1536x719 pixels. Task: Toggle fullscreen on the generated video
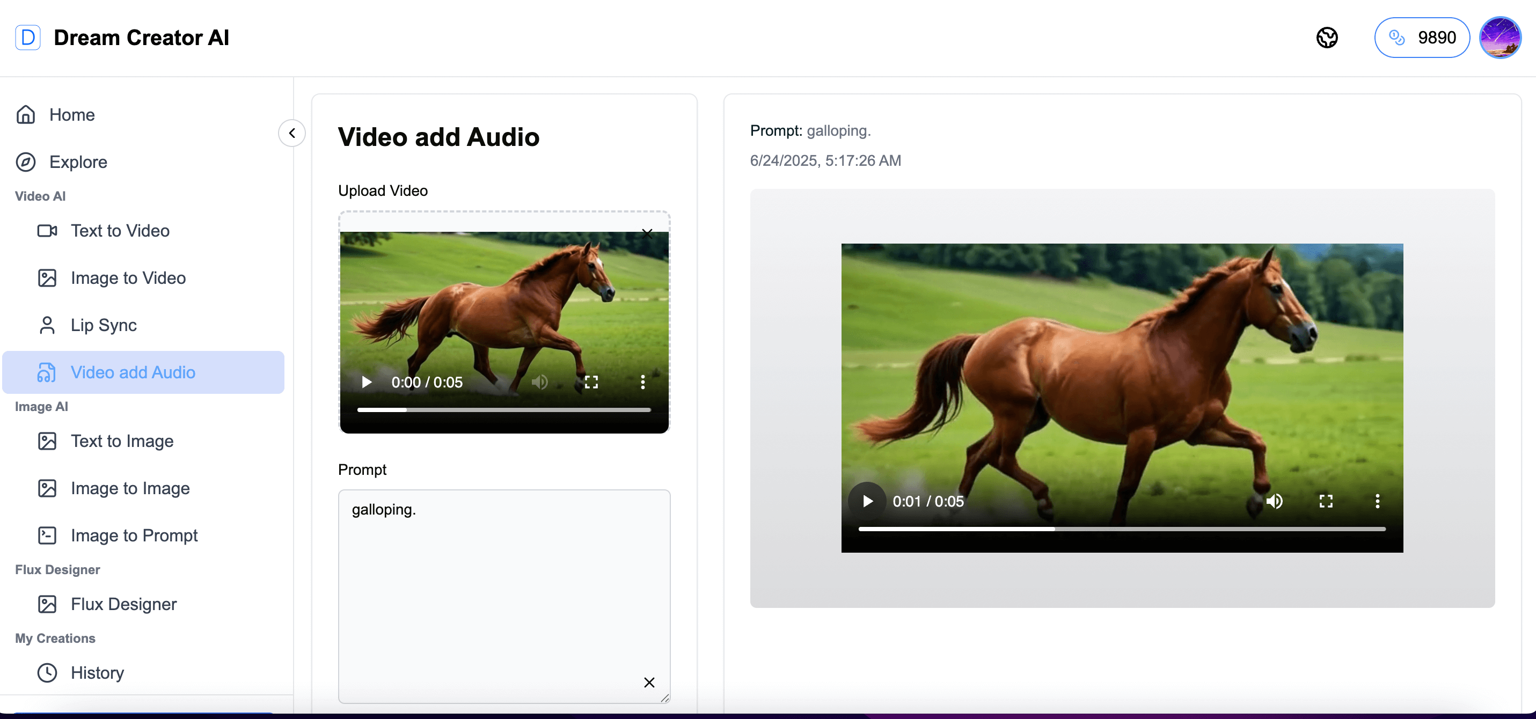(x=1326, y=501)
